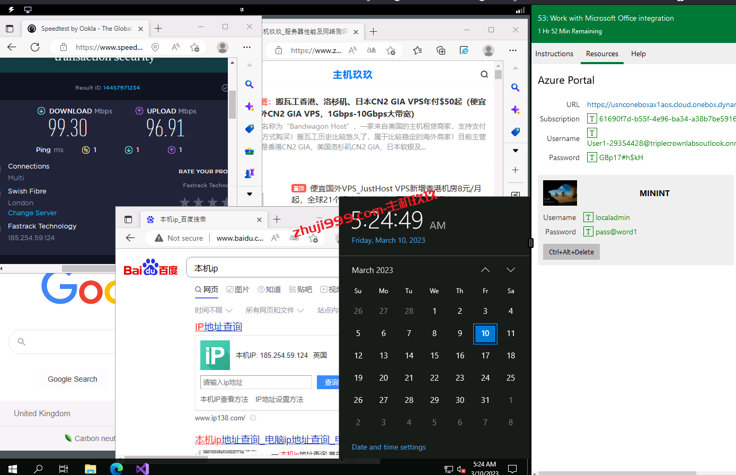The width and height of the screenshot is (736, 475).
Task: Go to next month in calendar
Action: pyautogui.click(x=511, y=270)
